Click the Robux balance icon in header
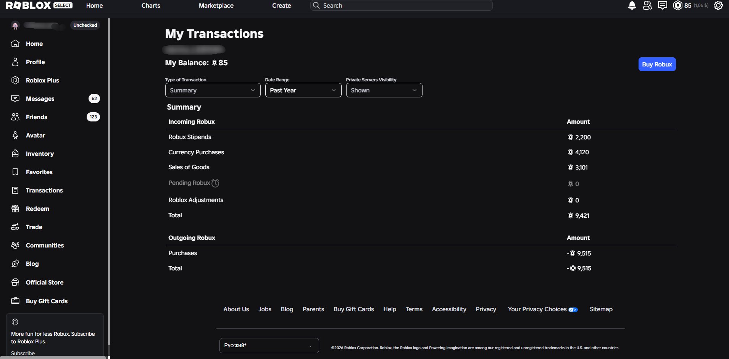Image resolution: width=729 pixels, height=359 pixels. click(x=677, y=5)
